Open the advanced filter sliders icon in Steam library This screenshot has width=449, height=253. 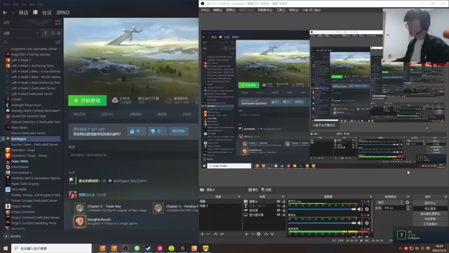[58, 42]
